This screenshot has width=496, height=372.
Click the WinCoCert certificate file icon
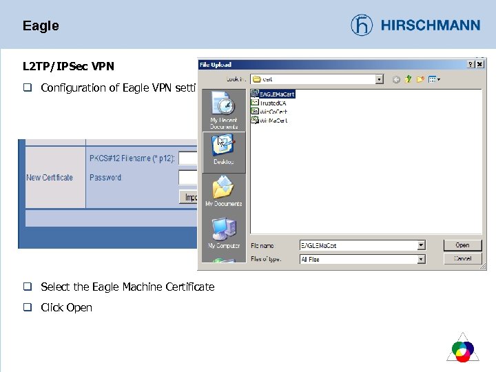255,112
